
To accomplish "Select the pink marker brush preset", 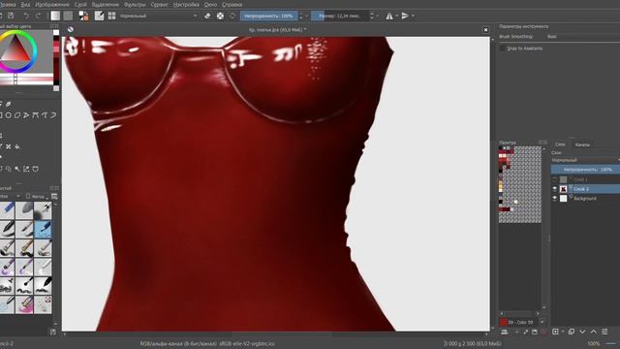I will click(24, 304).
